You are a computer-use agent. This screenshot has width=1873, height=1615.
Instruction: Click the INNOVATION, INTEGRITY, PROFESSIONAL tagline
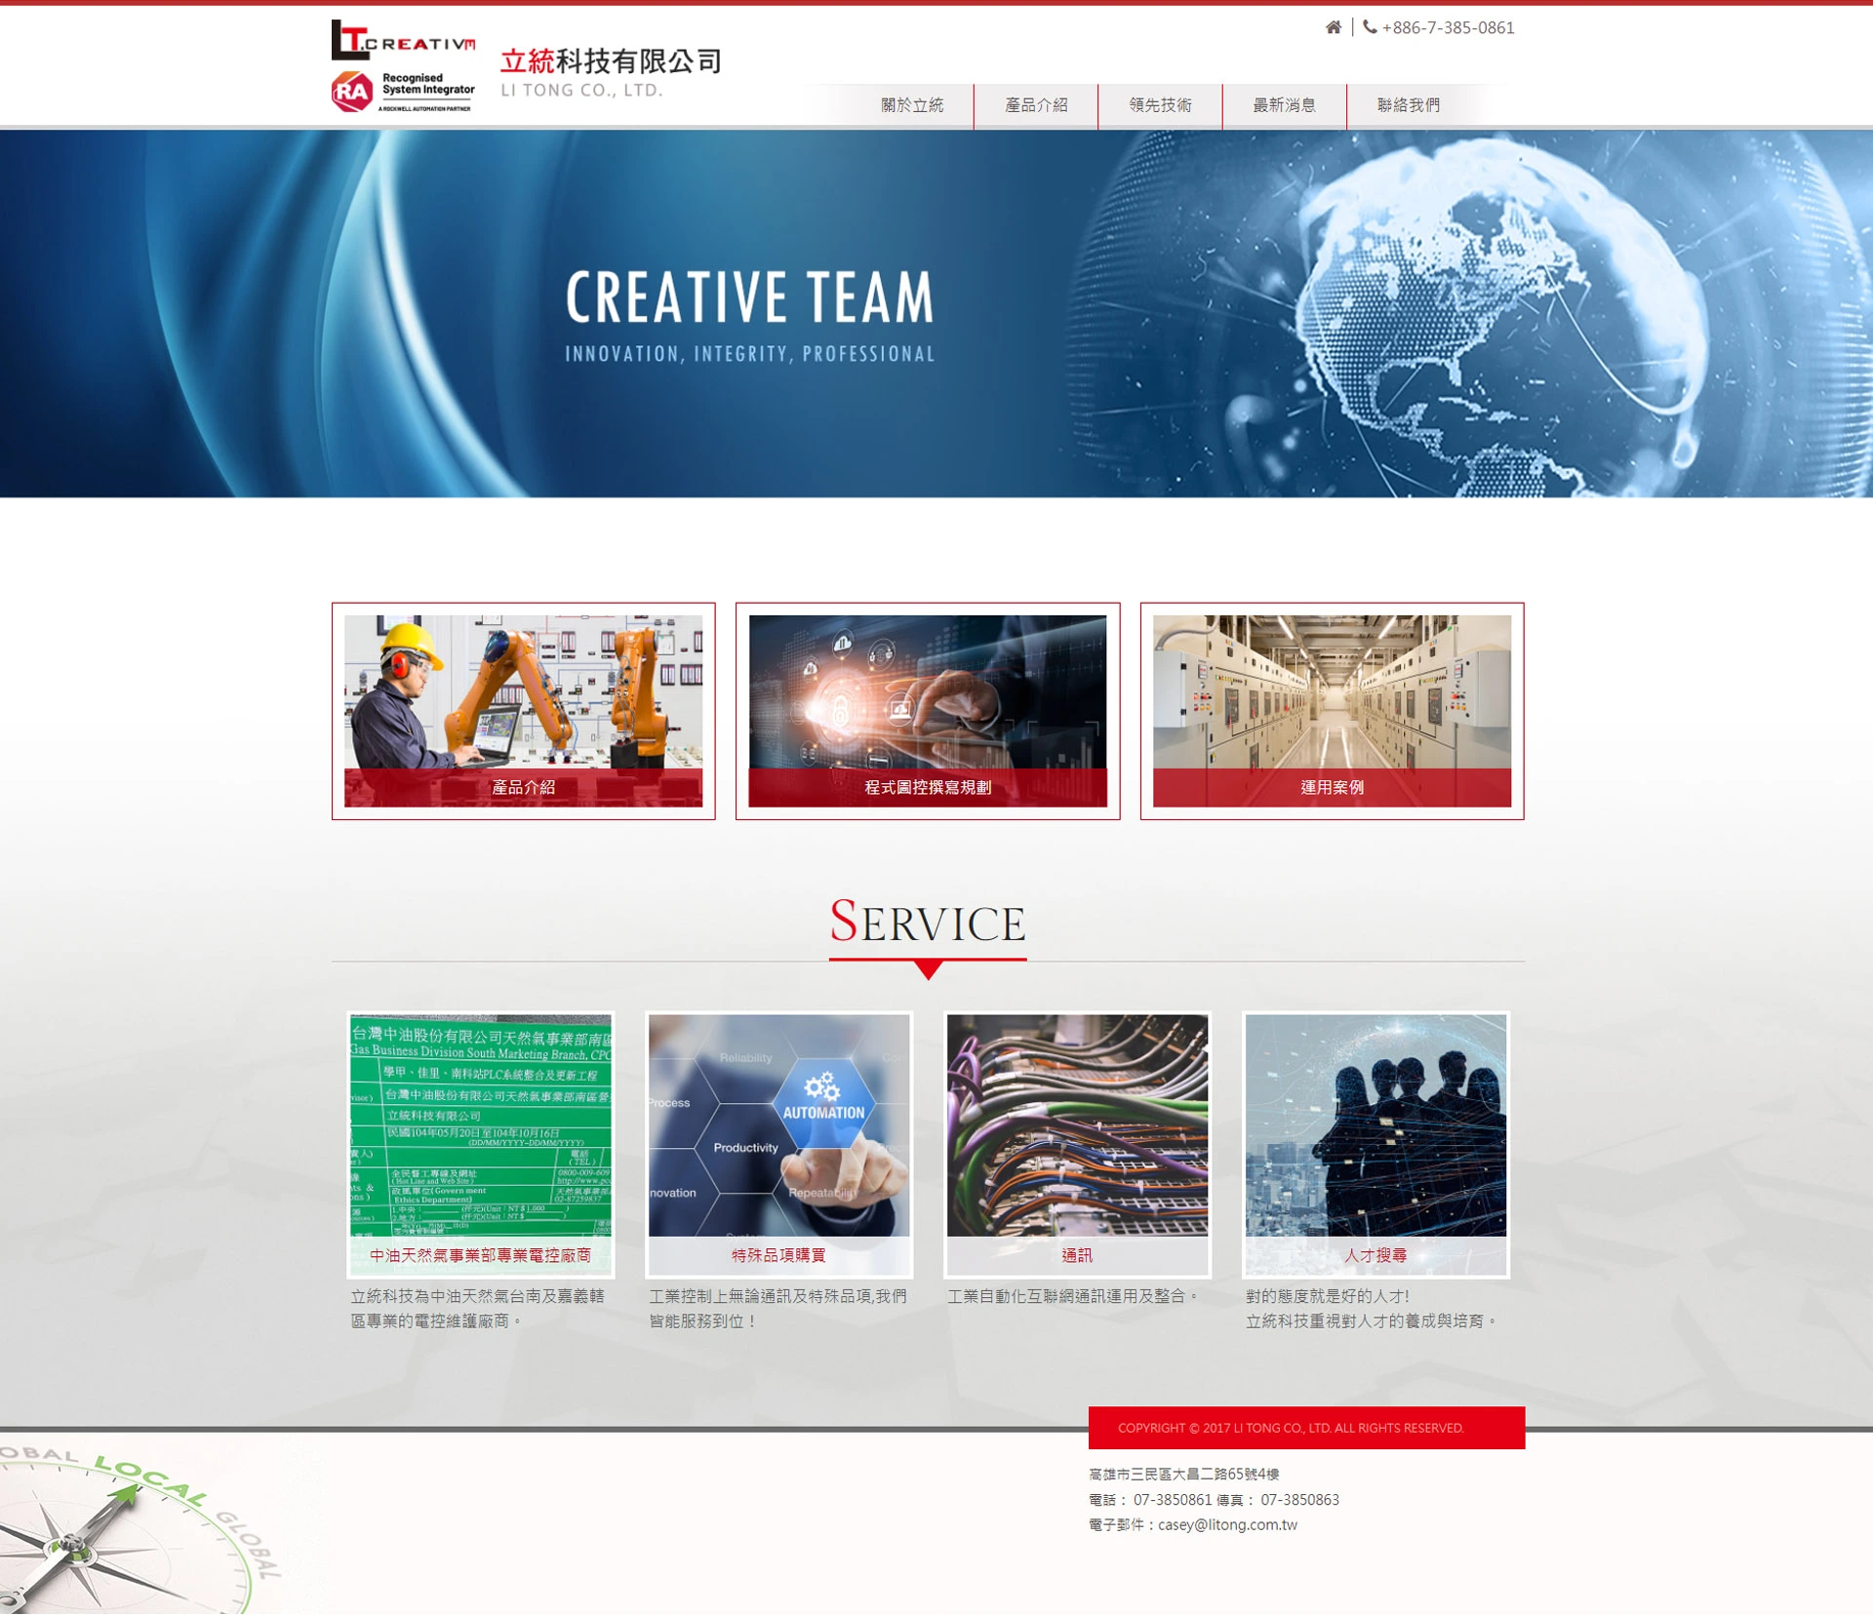[750, 354]
